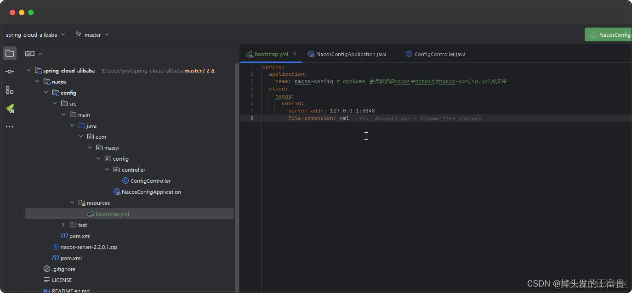Collapse the src folder node
Viewport: 632px width, 293px height.
[55, 103]
